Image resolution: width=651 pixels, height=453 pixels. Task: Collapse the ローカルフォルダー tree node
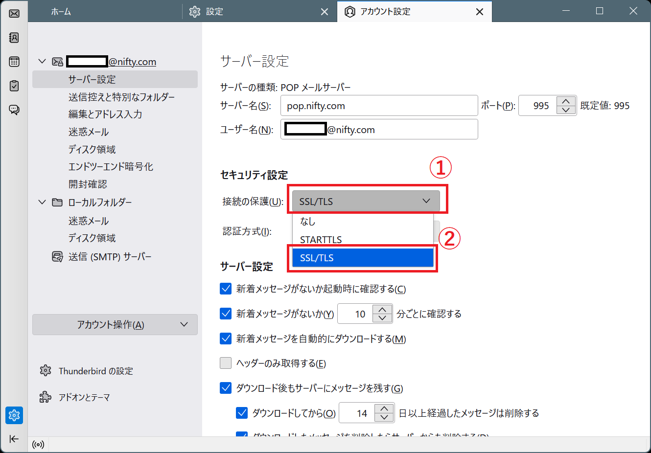pos(42,202)
